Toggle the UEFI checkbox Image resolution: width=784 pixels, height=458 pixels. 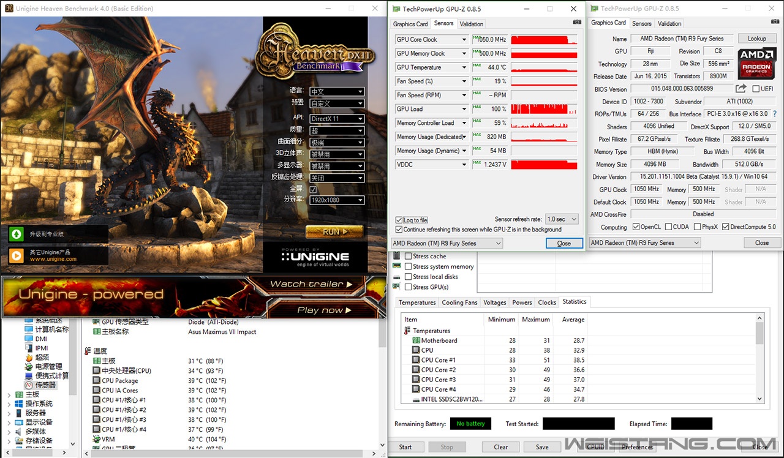[x=755, y=89]
